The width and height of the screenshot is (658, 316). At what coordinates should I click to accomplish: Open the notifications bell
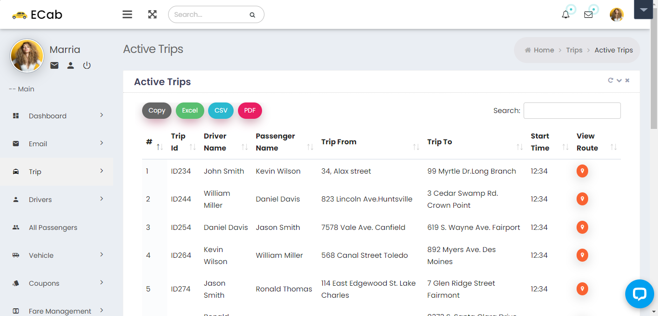[x=566, y=14]
